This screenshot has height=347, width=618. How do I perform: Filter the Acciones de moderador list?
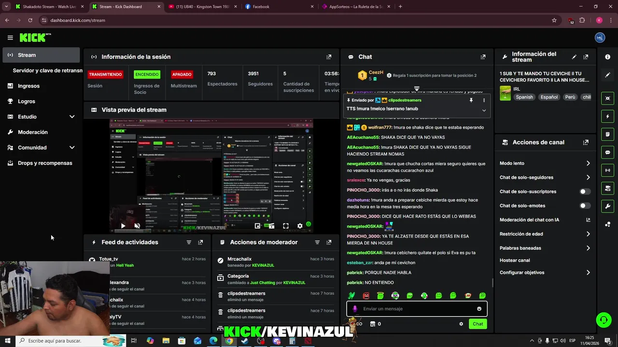coord(317,242)
